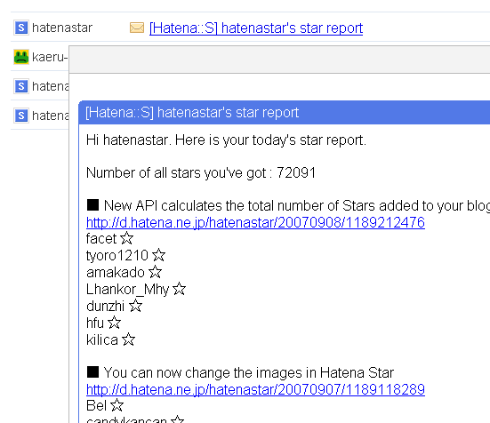Click the star next to dunzhi
Viewport: 490px width, 423px height.
click(x=135, y=306)
